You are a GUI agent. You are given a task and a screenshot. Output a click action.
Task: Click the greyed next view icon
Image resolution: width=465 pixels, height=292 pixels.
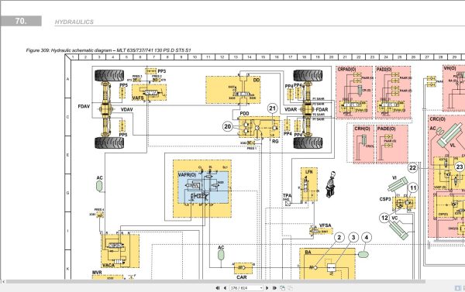click(x=291, y=288)
